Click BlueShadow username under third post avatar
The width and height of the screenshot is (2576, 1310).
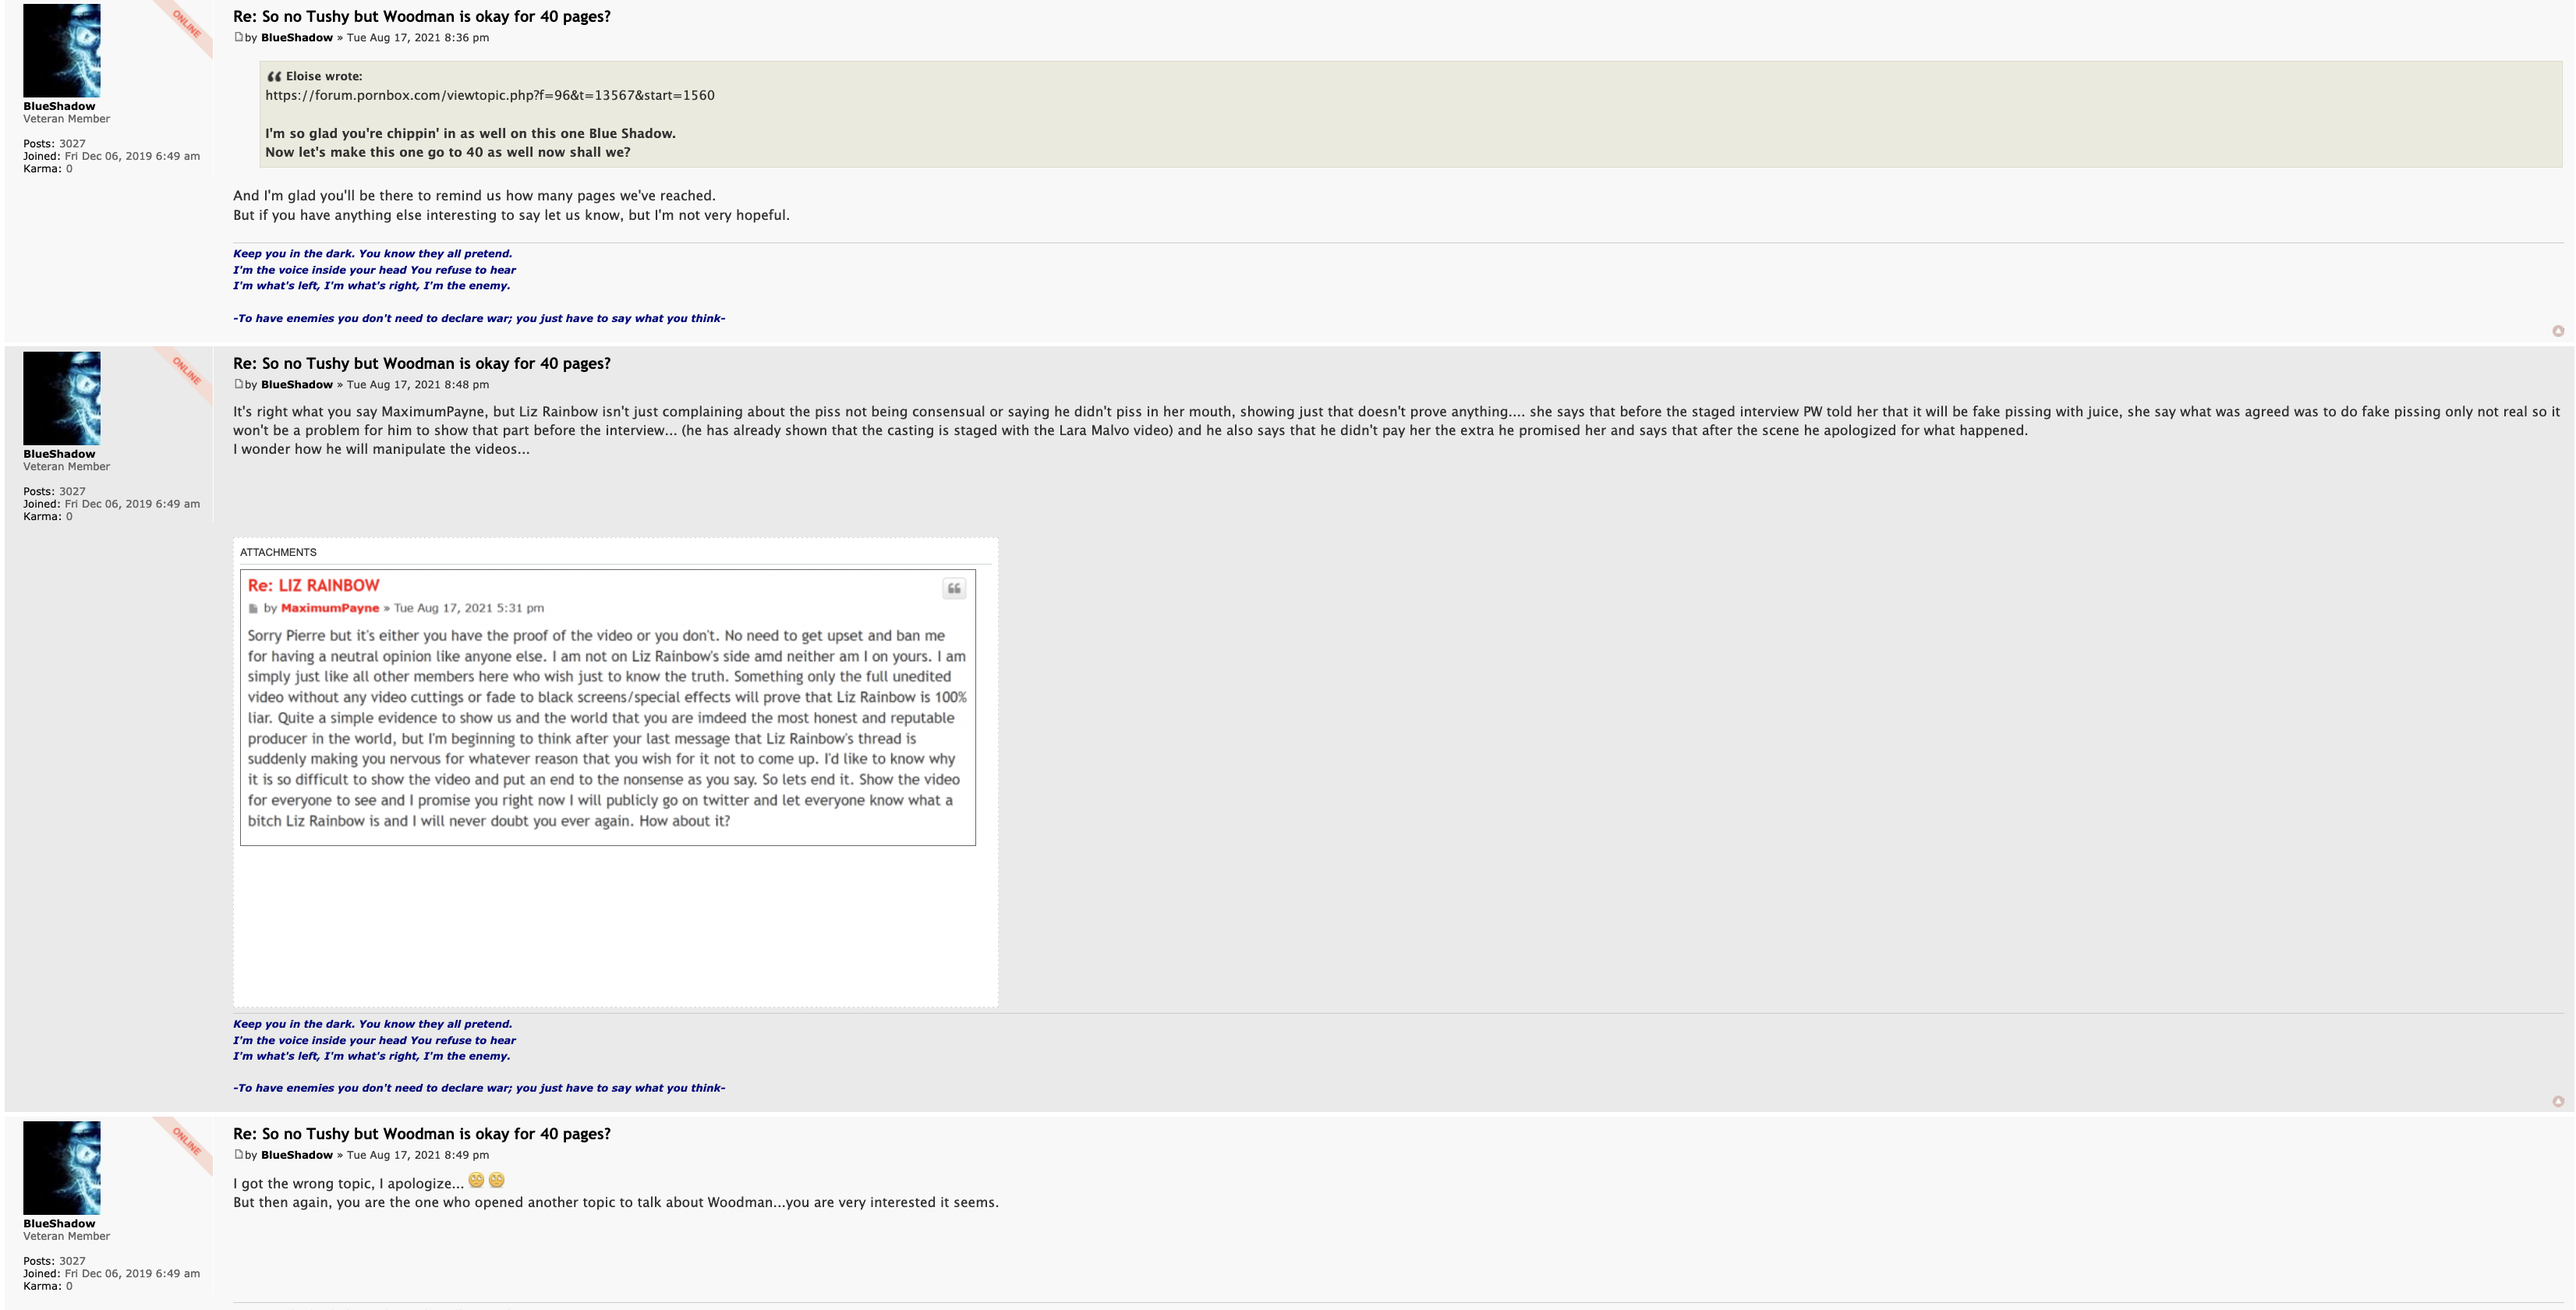coord(59,1223)
